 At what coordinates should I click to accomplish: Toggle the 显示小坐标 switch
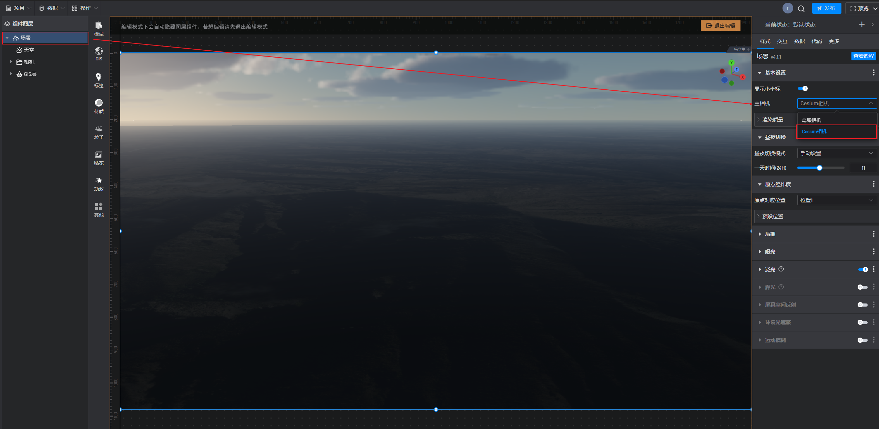[803, 89]
